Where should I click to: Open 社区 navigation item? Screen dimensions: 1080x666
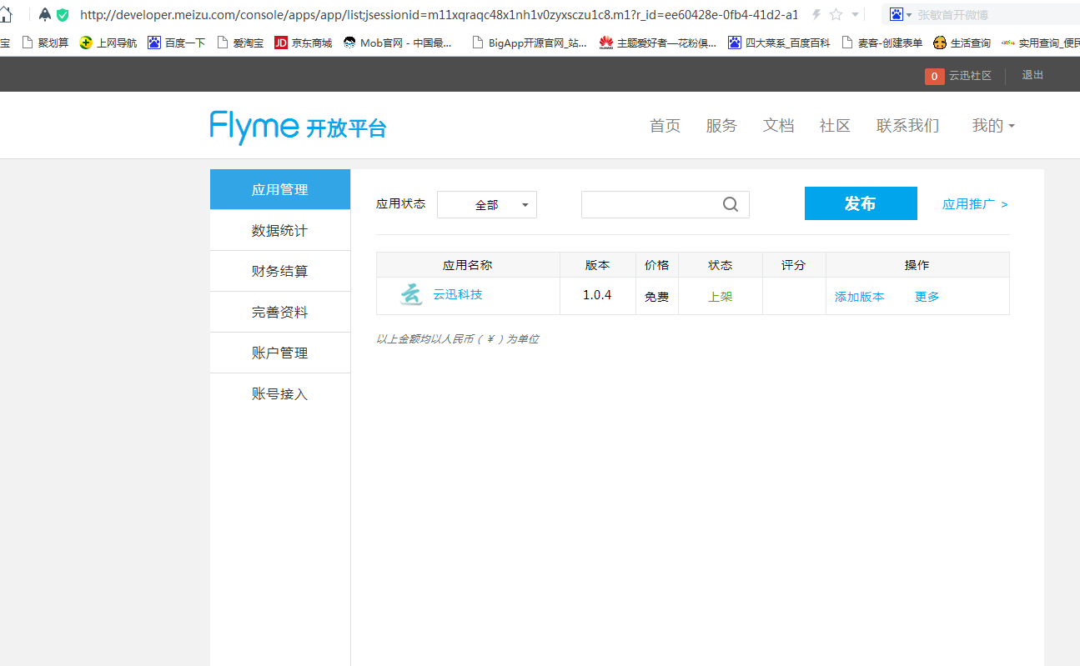(835, 126)
